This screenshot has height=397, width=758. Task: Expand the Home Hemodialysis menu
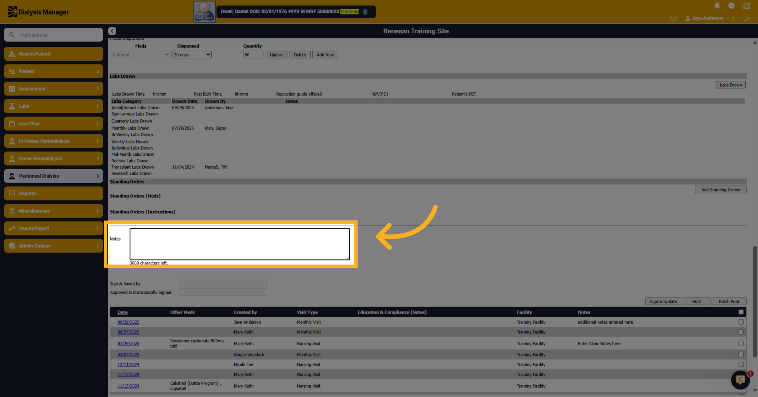[53, 159]
